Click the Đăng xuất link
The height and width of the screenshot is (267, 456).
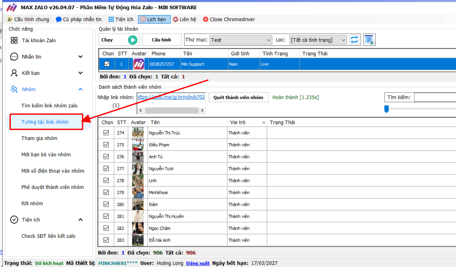coord(198,263)
